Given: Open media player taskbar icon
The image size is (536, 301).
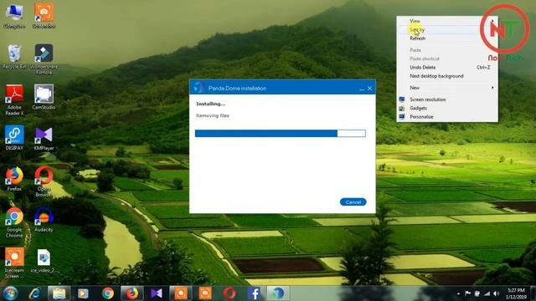Looking at the screenshot, I should pyautogui.click(x=83, y=293).
